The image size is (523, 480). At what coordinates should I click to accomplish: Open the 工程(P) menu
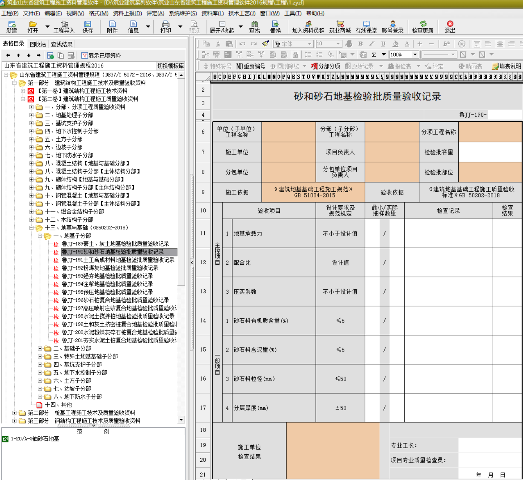pyautogui.click(x=10, y=13)
